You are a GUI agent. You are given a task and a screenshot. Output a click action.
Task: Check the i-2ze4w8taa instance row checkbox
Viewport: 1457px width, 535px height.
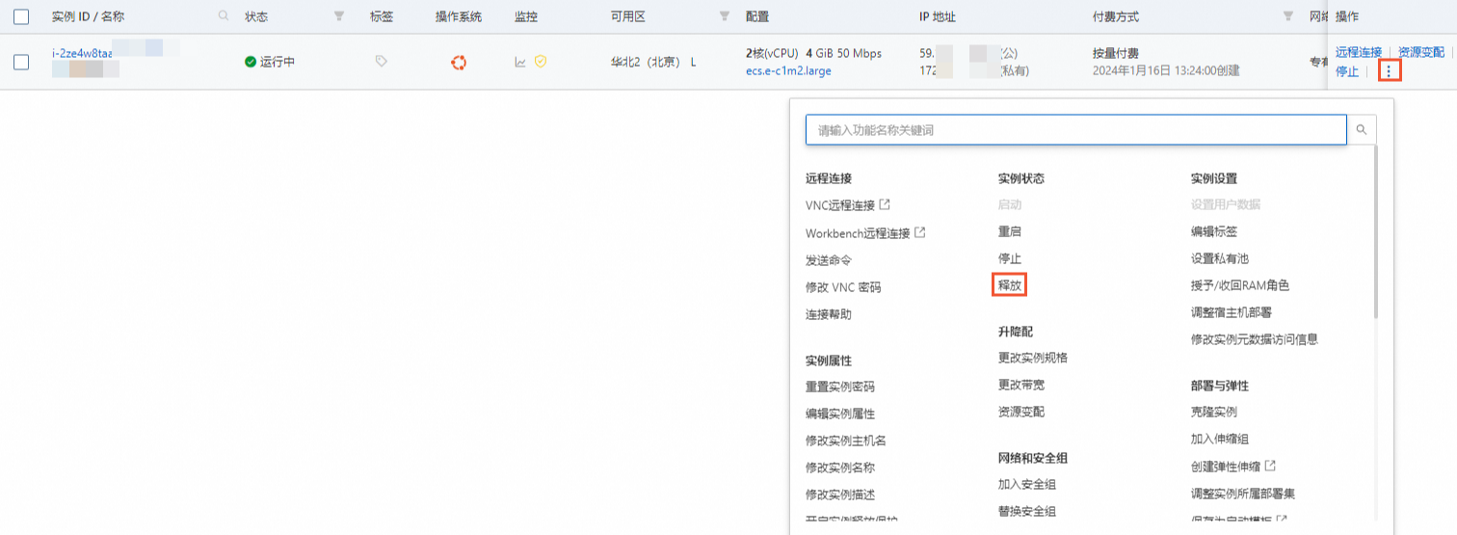coord(21,62)
